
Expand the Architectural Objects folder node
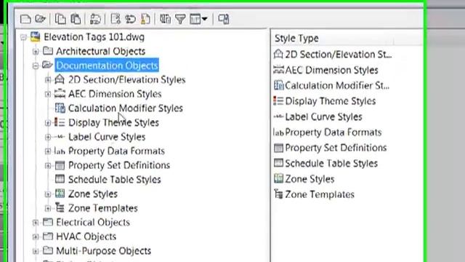click(36, 52)
